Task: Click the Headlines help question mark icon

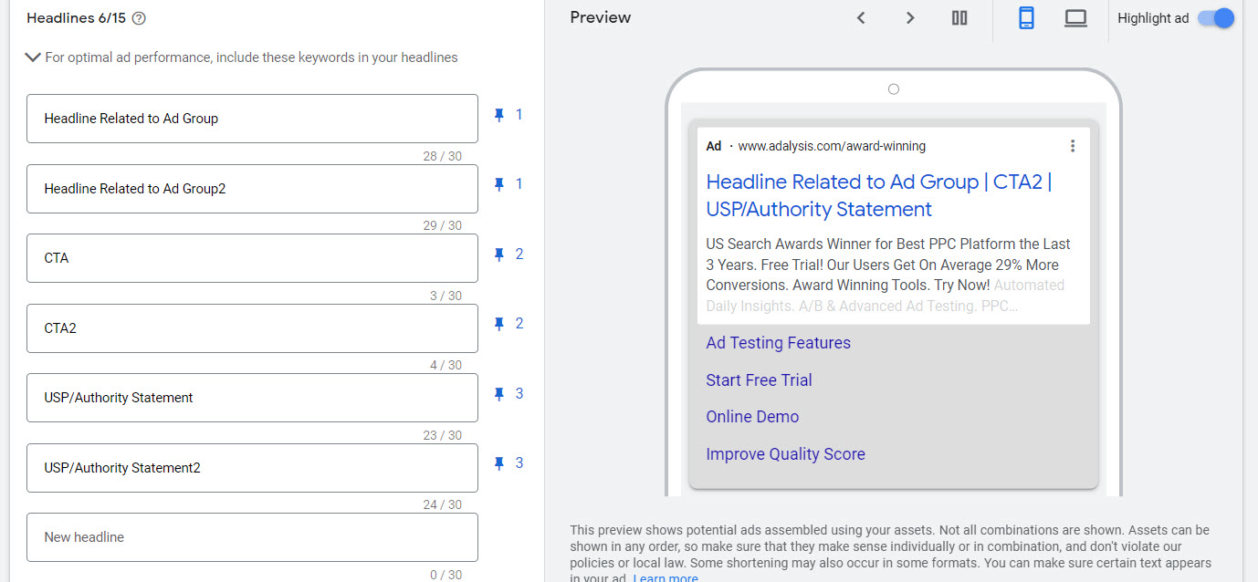Action: click(x=139, y=18)
